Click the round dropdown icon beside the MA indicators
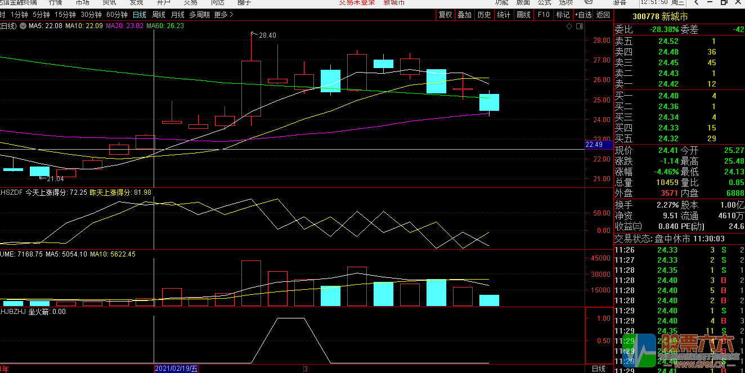The image size is (745, 373). click(x=23, y=26)
